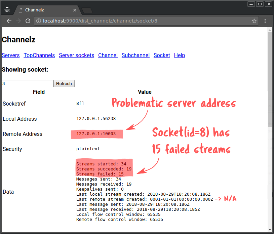Navigate to the Channel page
Image resolution: width=274 pixels, height=234 pixels.
tap(108, 55)
